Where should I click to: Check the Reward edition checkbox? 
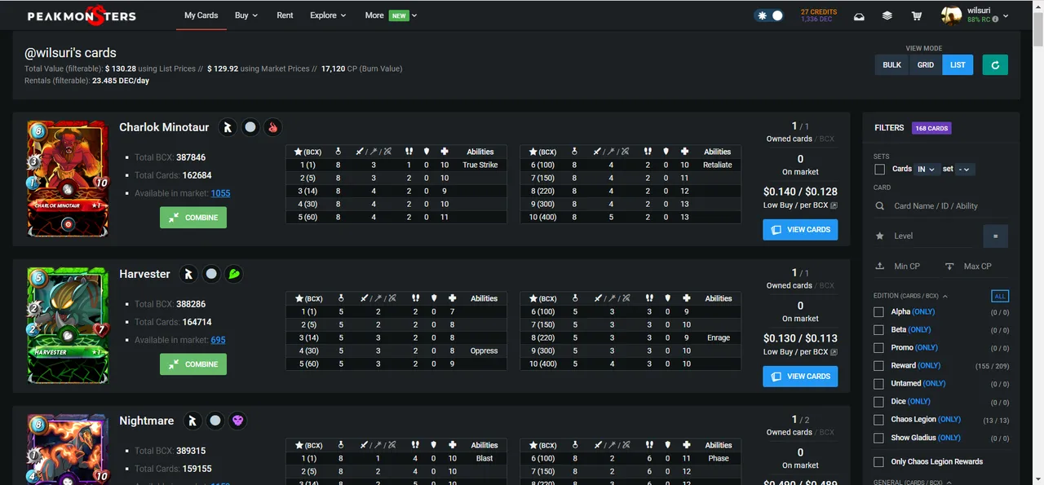point(879,366)
